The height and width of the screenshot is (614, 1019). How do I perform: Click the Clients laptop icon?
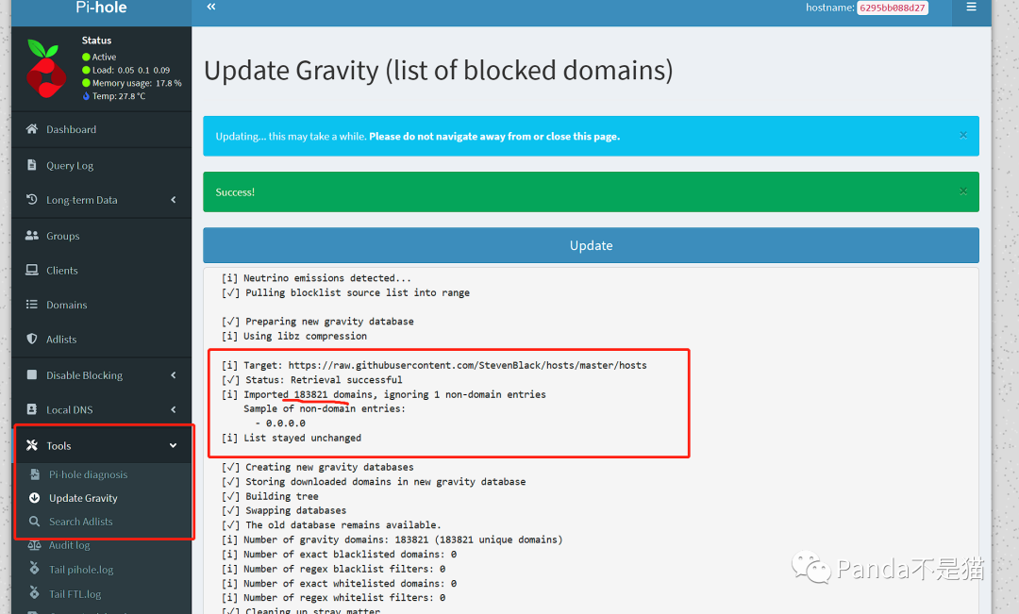pyautogui.click(x=31, y=270)
